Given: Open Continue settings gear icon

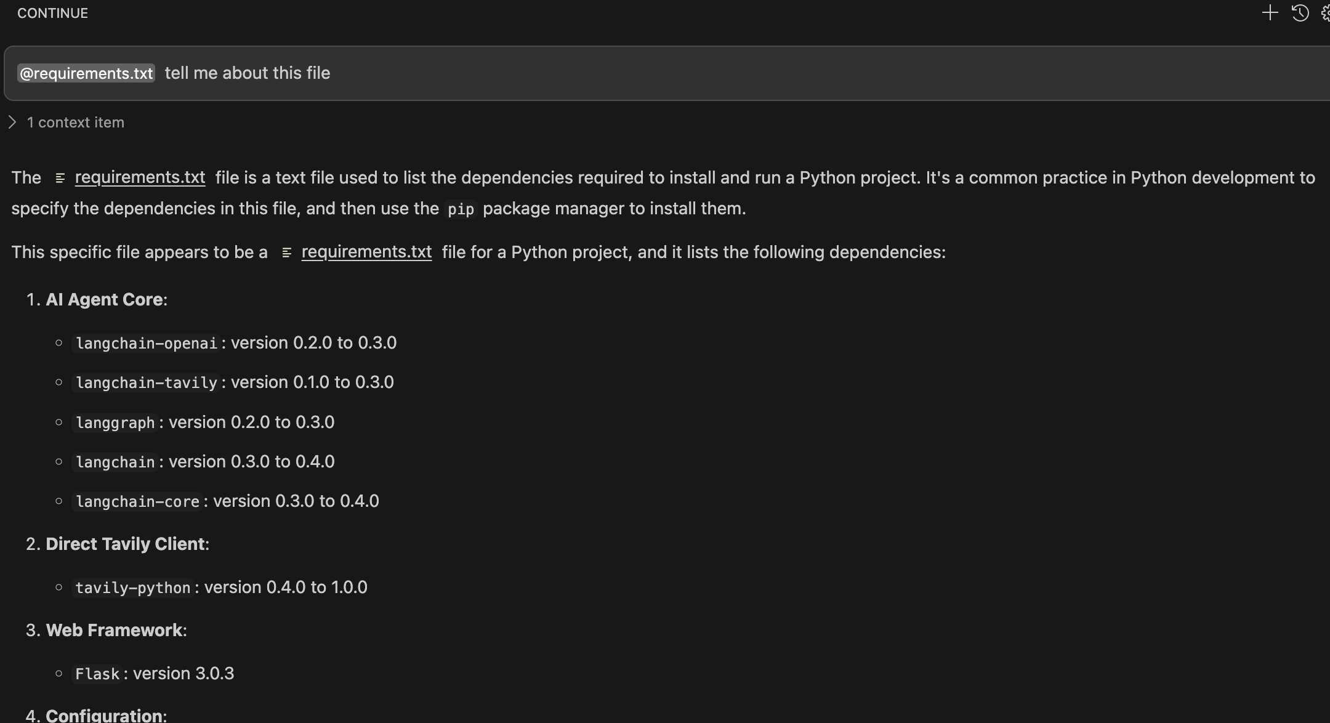Looking at the screenshot, I should click(1326, 13).
